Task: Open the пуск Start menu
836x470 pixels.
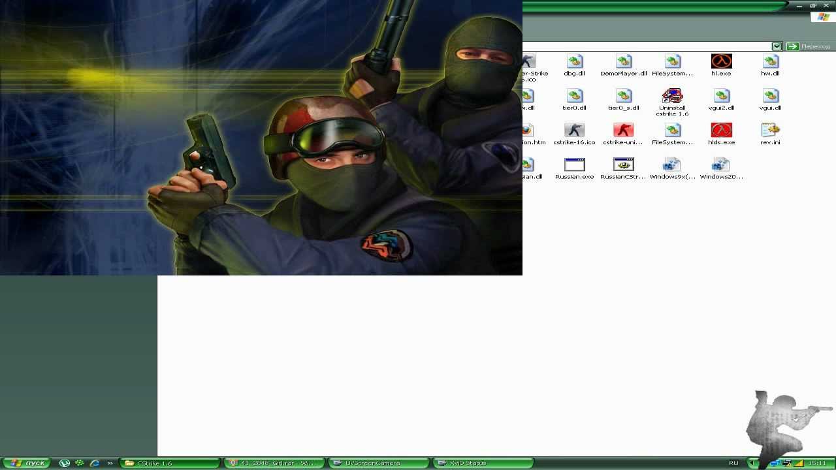Action: coord(26,463)
